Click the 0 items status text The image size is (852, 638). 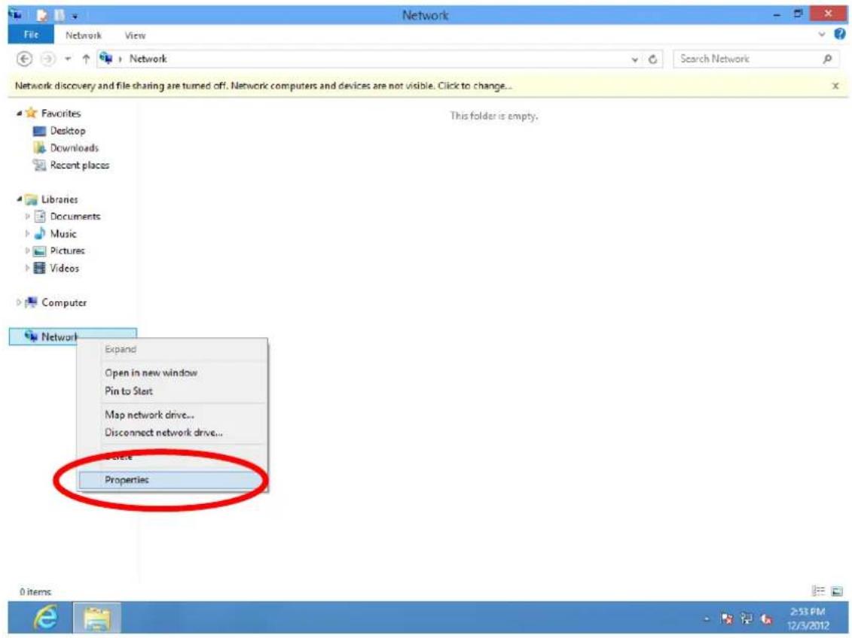click(x=35, y=591)
